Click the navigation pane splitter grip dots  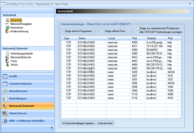click(27, 71)
